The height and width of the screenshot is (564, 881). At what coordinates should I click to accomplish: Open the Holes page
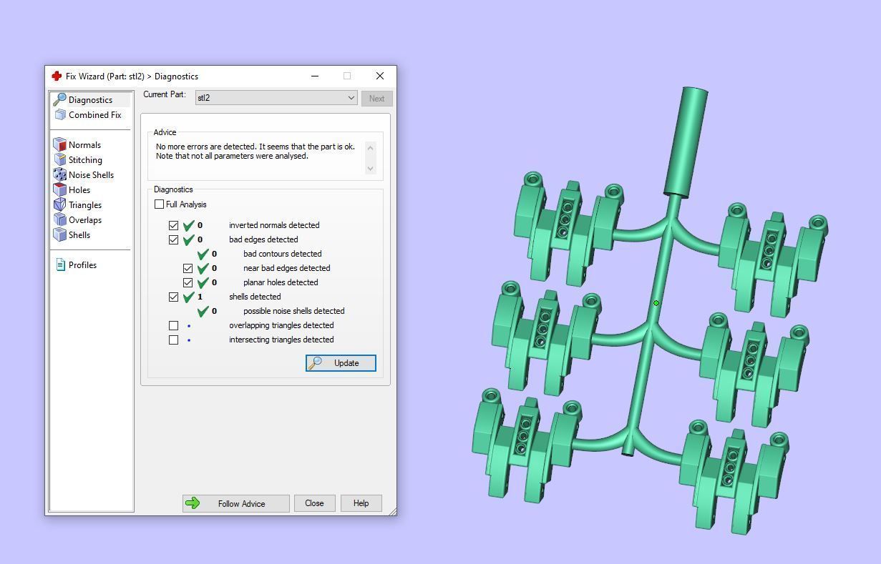(x=79, y=190)
